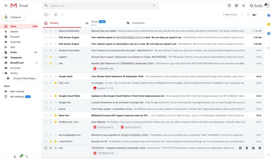Star the Neon One webinar email
273x159 pixels.
point(51,116)
